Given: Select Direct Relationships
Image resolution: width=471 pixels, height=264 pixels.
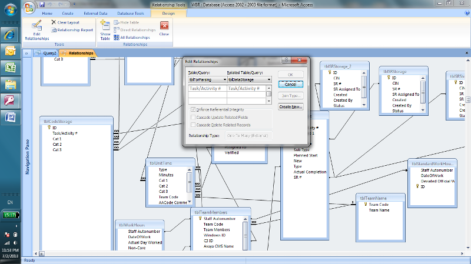Looking at the screenshot, I should (x=135, y=30).
